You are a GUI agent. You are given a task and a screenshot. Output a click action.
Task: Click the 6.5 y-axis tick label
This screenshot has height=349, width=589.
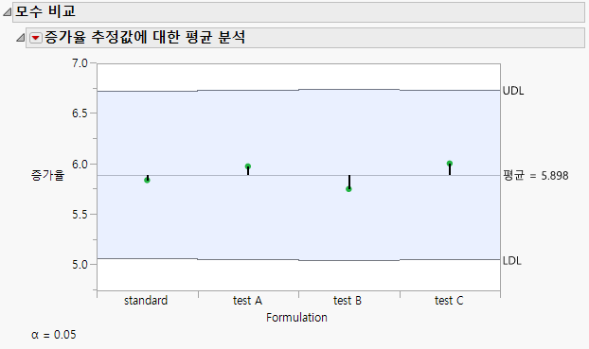[80, 113]
